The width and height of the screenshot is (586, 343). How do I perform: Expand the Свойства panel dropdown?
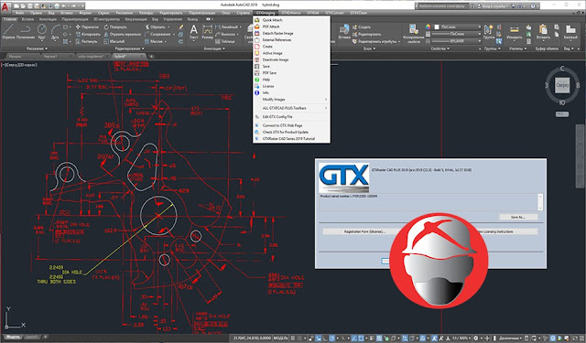point(439,48)
